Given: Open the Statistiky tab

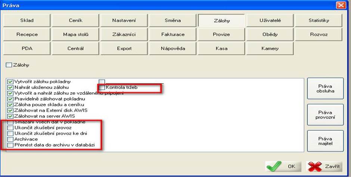Looking at the screenshot, I should tap(319, 20).
